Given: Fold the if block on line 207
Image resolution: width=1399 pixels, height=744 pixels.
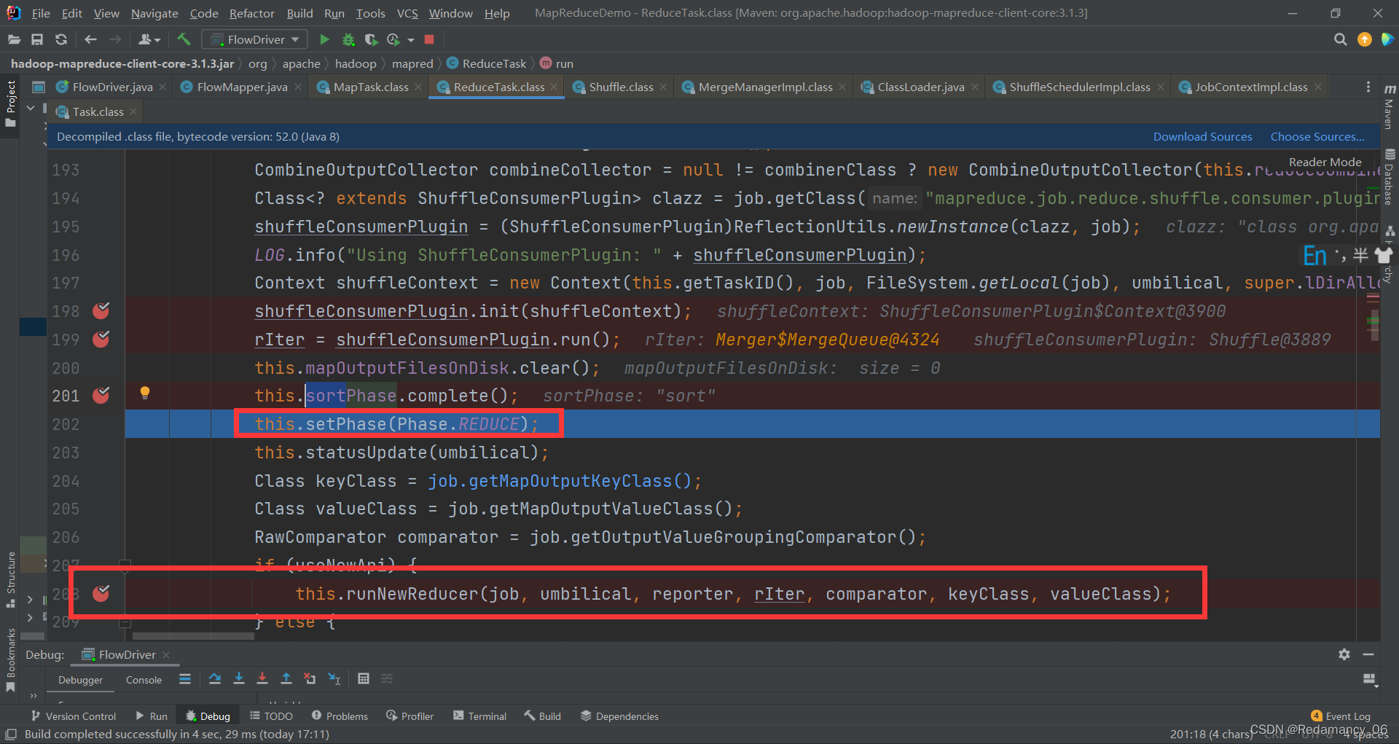Looking at the screenshot, I should coord(125,565).
